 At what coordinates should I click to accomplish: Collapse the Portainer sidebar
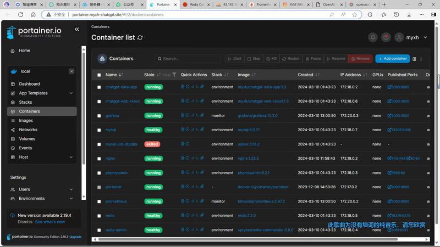click(x=76, y=30)
